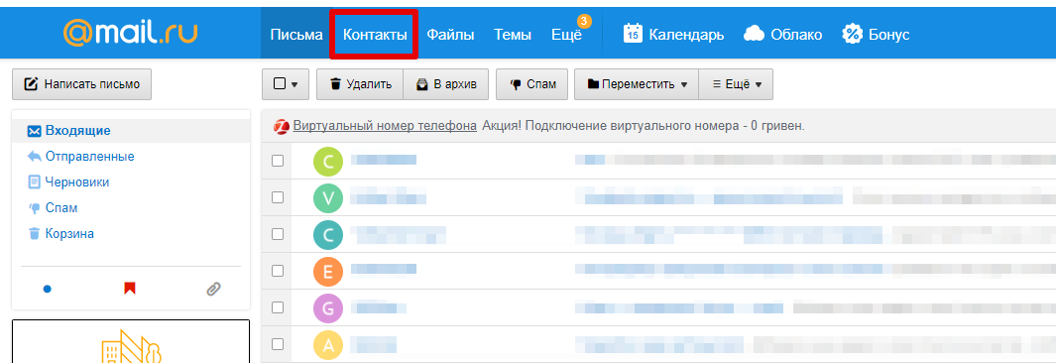
Task: Open the Письма tab
Action: pos(296,35)
